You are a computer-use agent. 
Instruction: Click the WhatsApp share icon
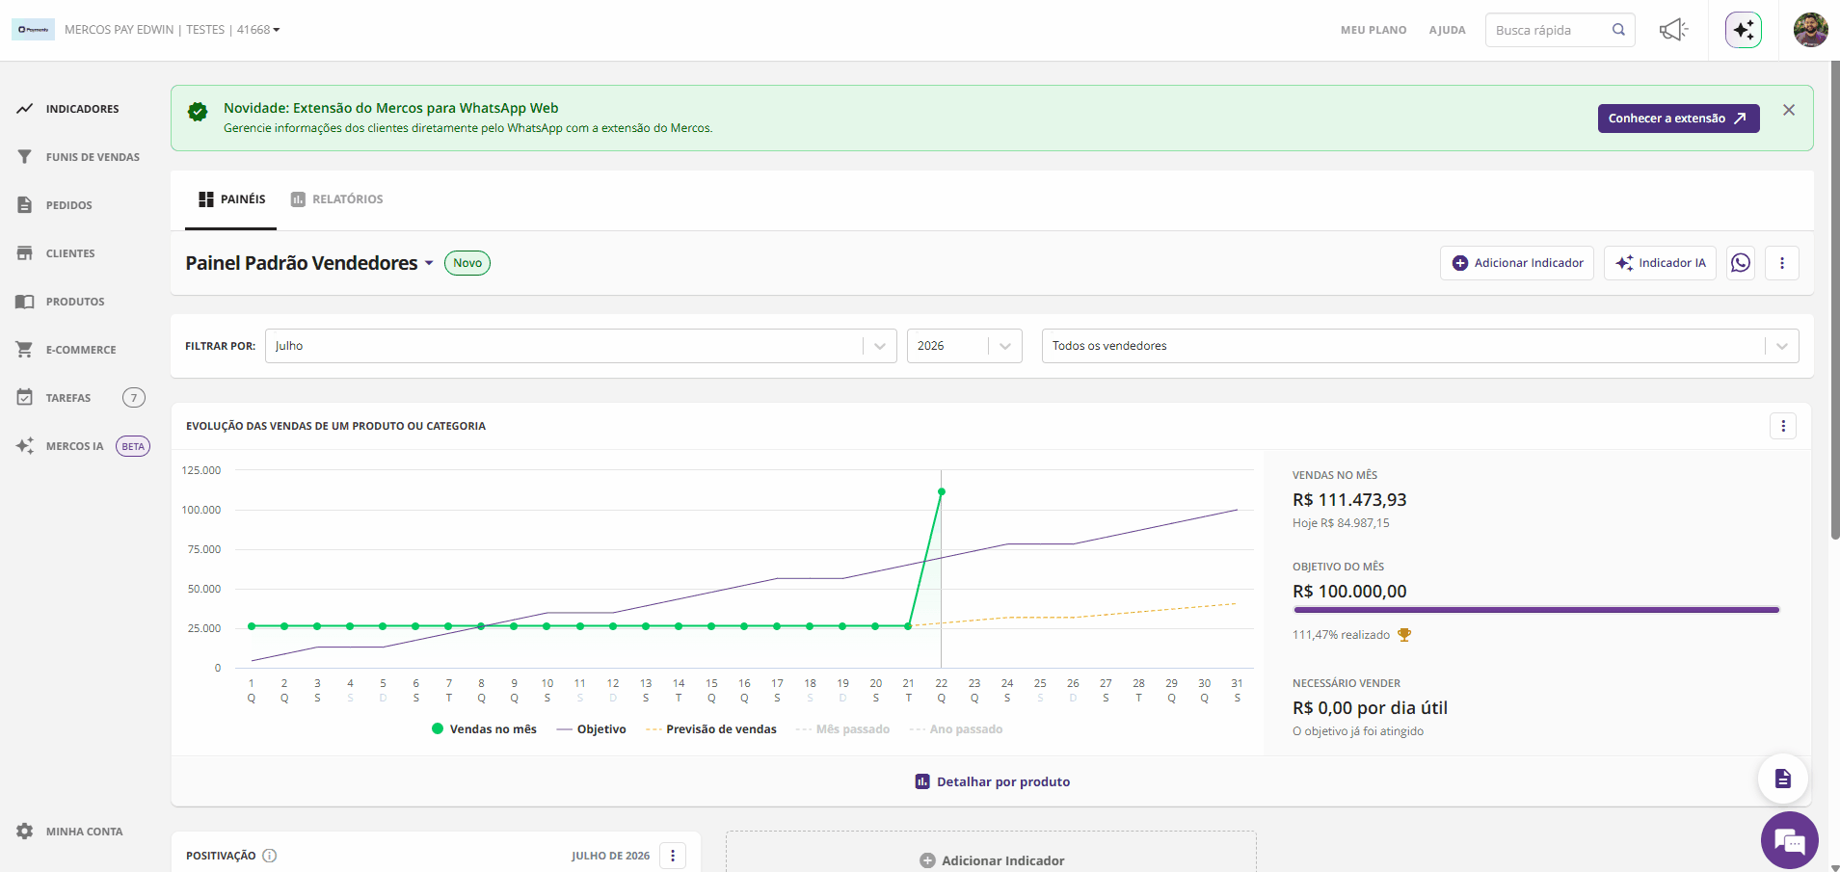[x=1740, y=263]
